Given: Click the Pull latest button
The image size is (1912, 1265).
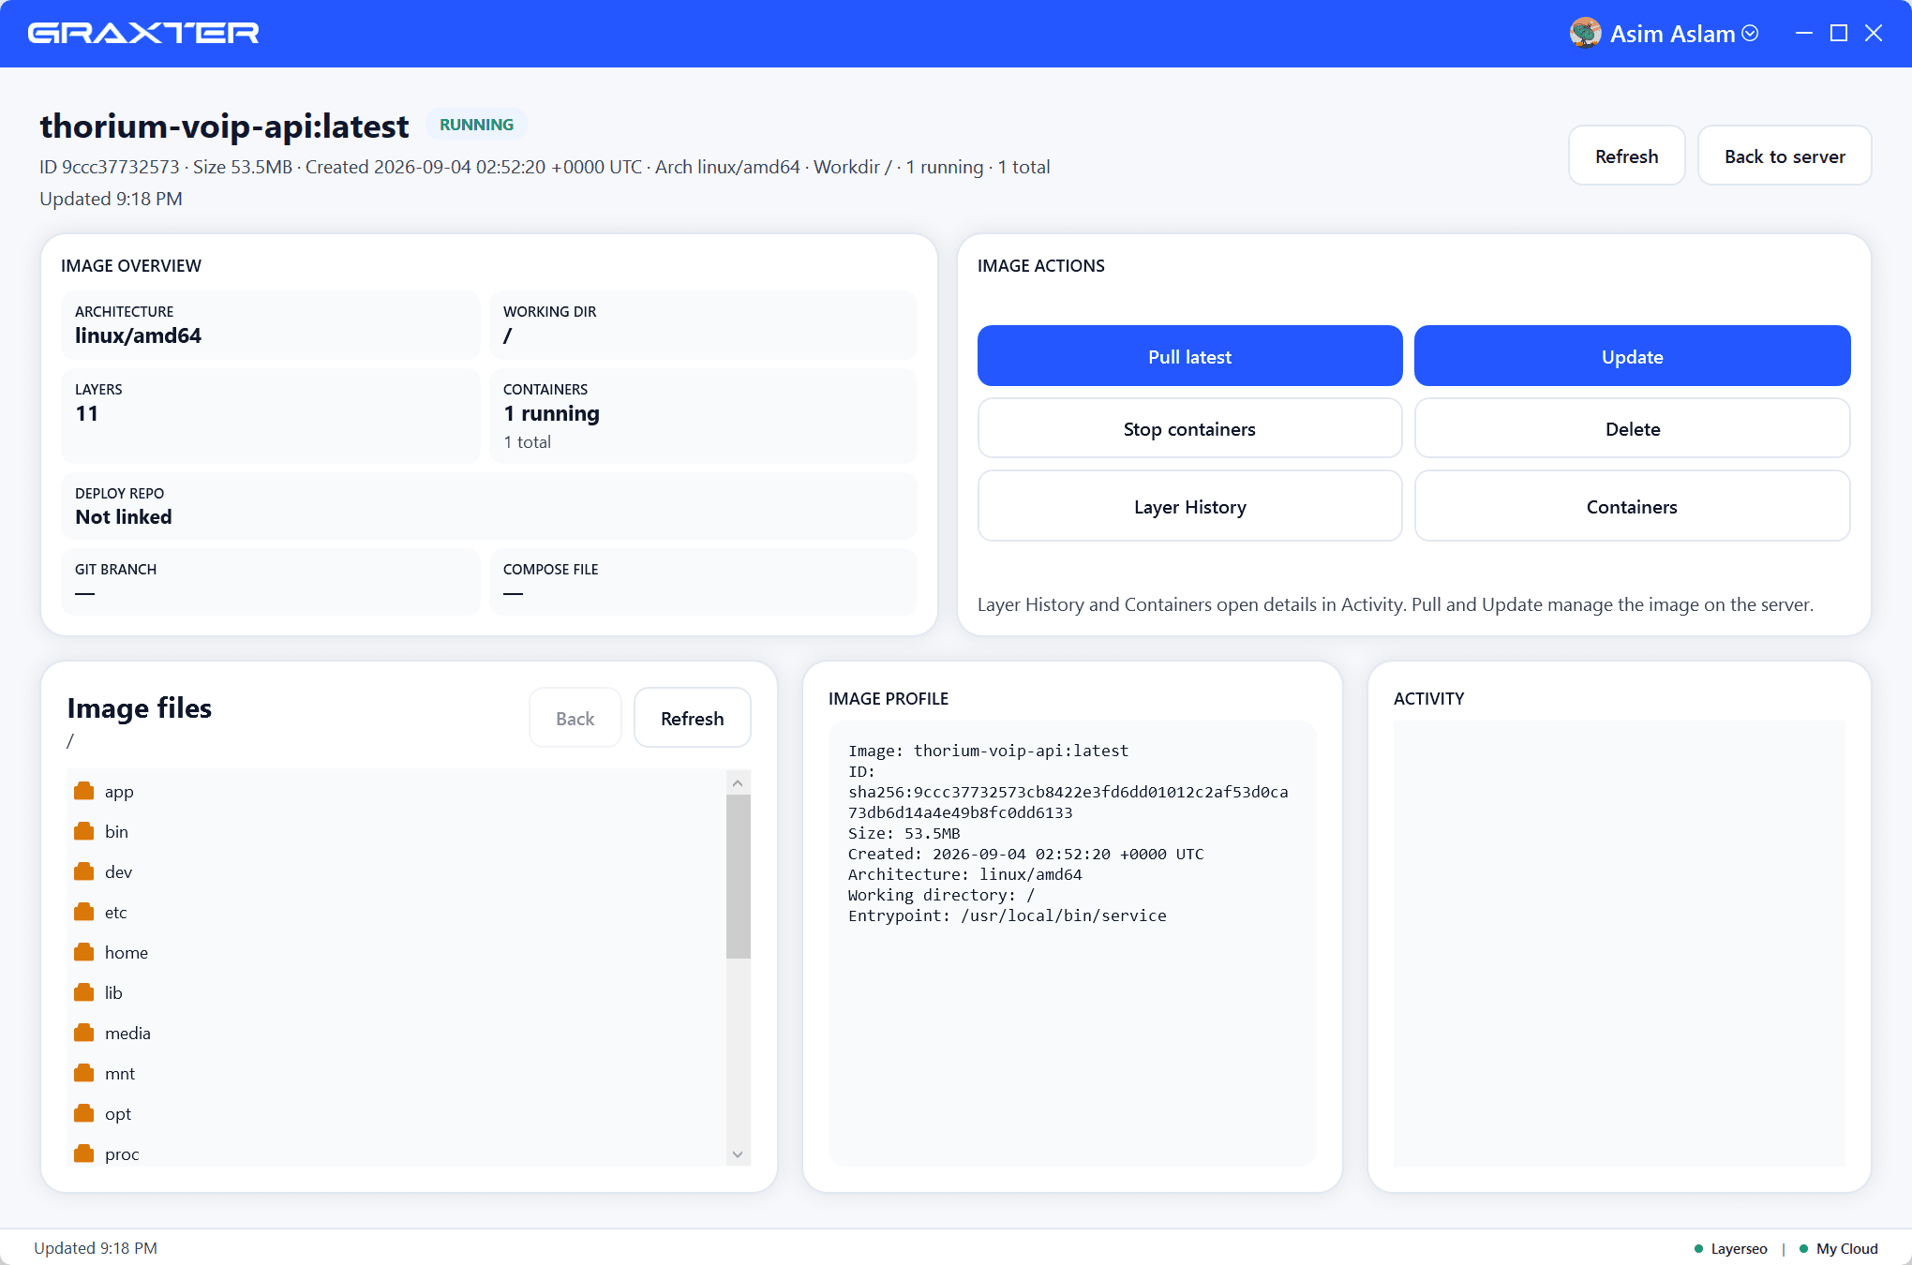Looking at the screenshot, I should (1189, 356).
